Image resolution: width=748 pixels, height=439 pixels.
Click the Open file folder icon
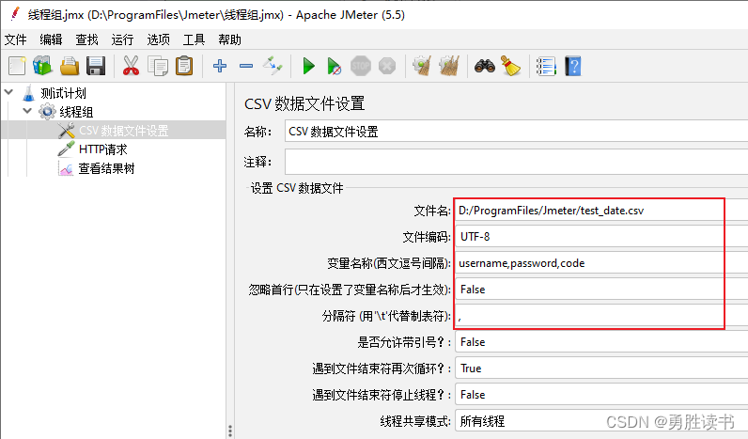click(x=70, y=66)
